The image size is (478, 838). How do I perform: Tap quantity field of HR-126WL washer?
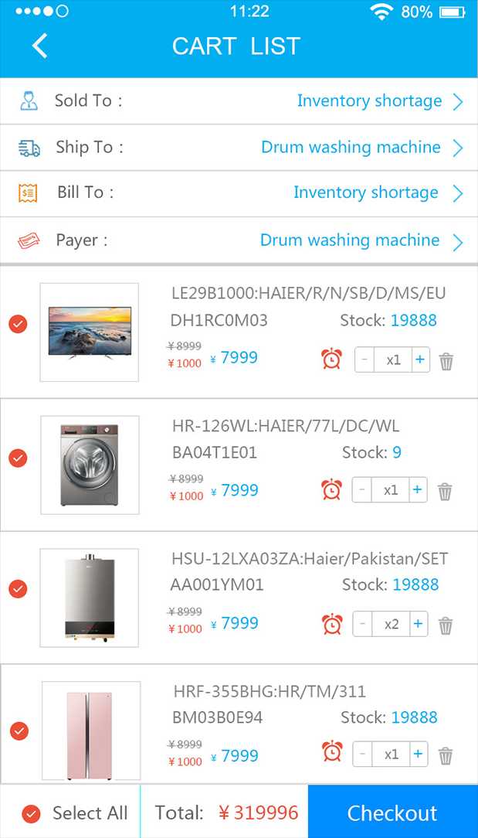coord(392,490)
